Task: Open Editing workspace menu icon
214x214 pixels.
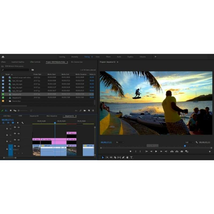Action: click(92, 57)
